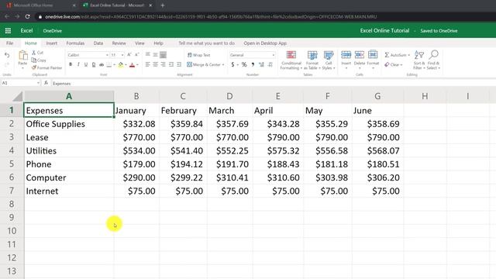Switch to the Insert tab
This screenshot has width=496, height=279.
pos(52,43)
